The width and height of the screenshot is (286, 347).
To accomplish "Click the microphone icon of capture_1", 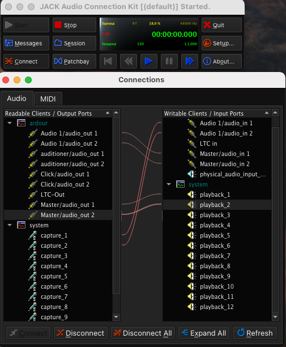I will pos(33,235).
